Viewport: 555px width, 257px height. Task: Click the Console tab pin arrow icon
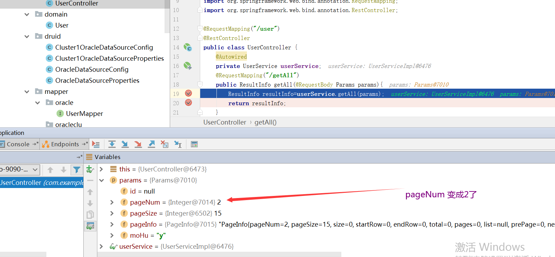[35, 144]
